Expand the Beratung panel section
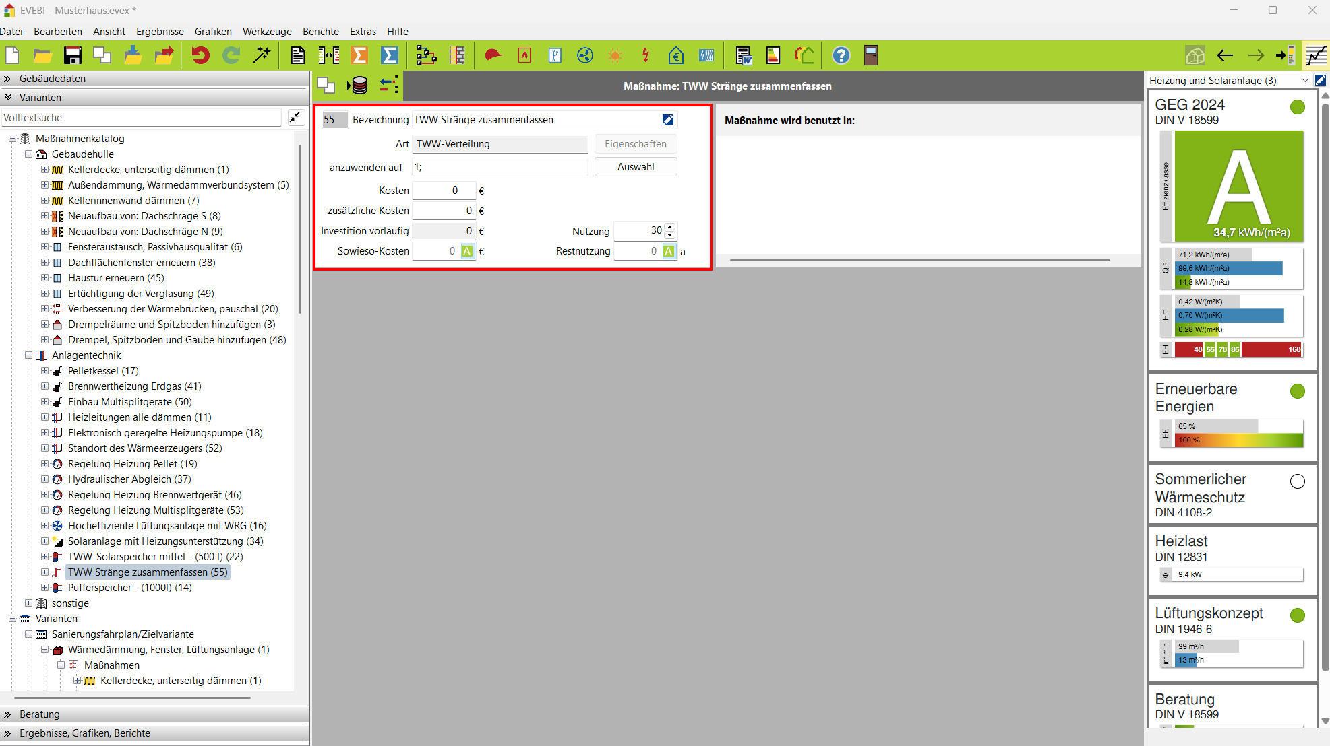The image size is (1330, 746). 39,714
